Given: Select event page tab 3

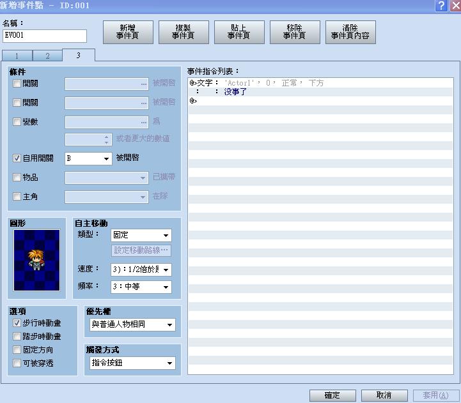Looking at the screenshot, I should click(x=79, y=55).
